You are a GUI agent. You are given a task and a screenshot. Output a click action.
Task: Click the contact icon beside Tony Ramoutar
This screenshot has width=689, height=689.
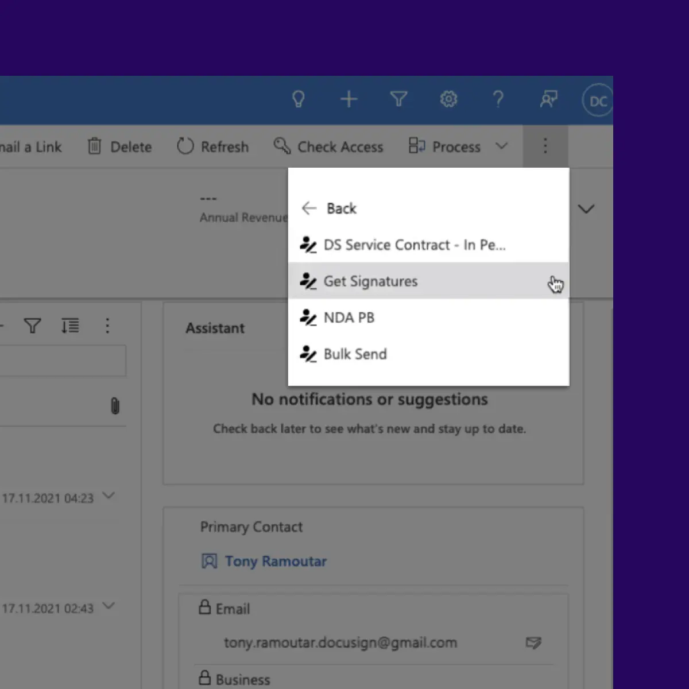point(209,561)
